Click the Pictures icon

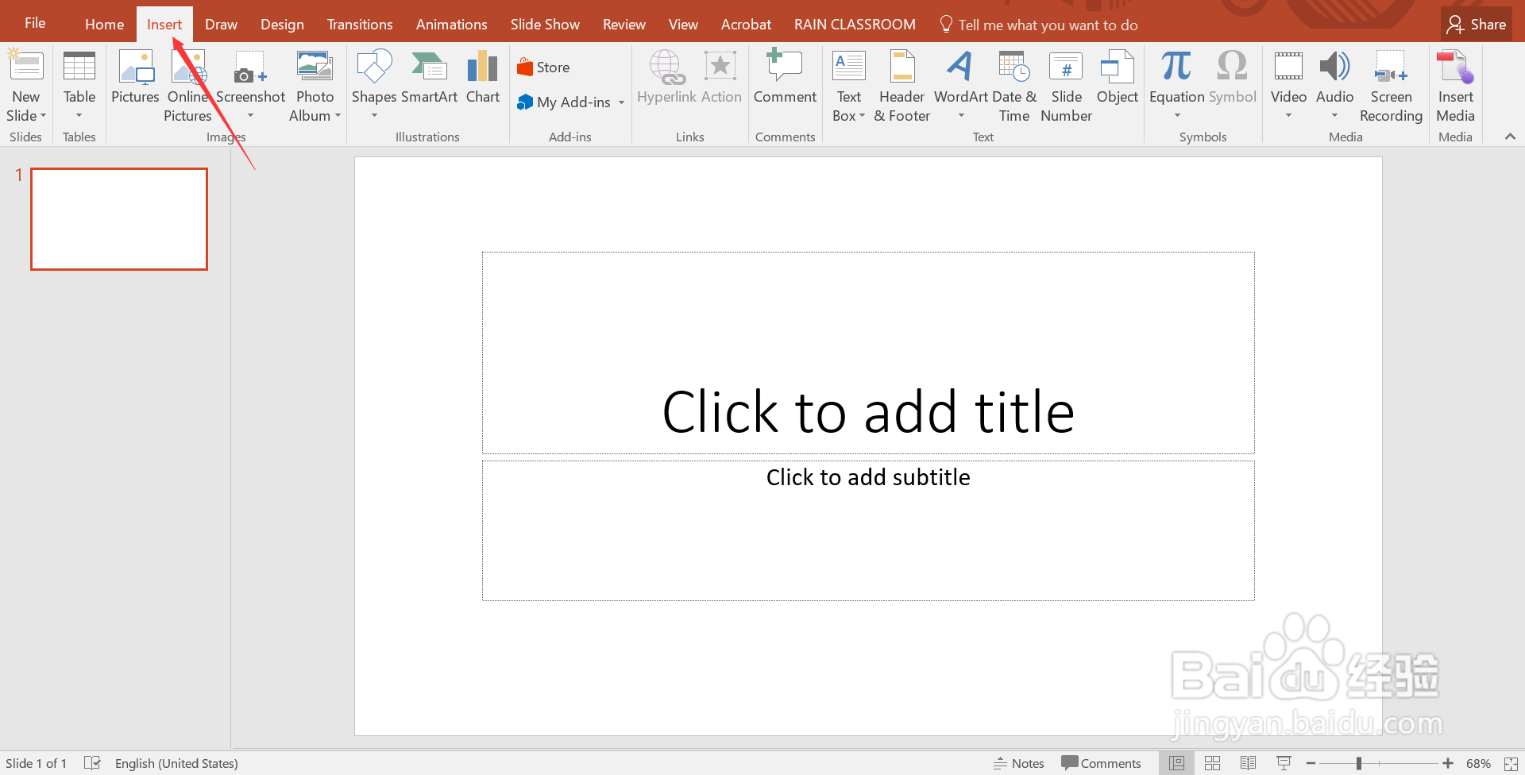pyautogui.click(x=135, y=77)
